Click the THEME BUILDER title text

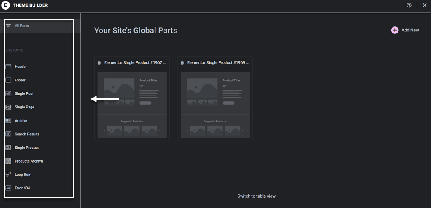[30, 5]
